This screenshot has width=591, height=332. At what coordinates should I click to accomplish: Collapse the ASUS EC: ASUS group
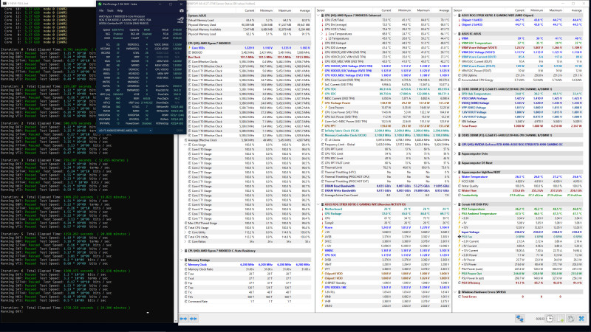pos(455,34)
